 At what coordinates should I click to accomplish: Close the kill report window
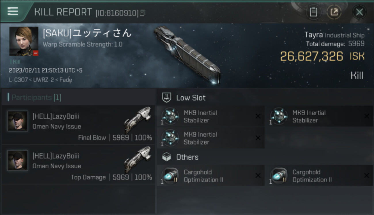359,12
